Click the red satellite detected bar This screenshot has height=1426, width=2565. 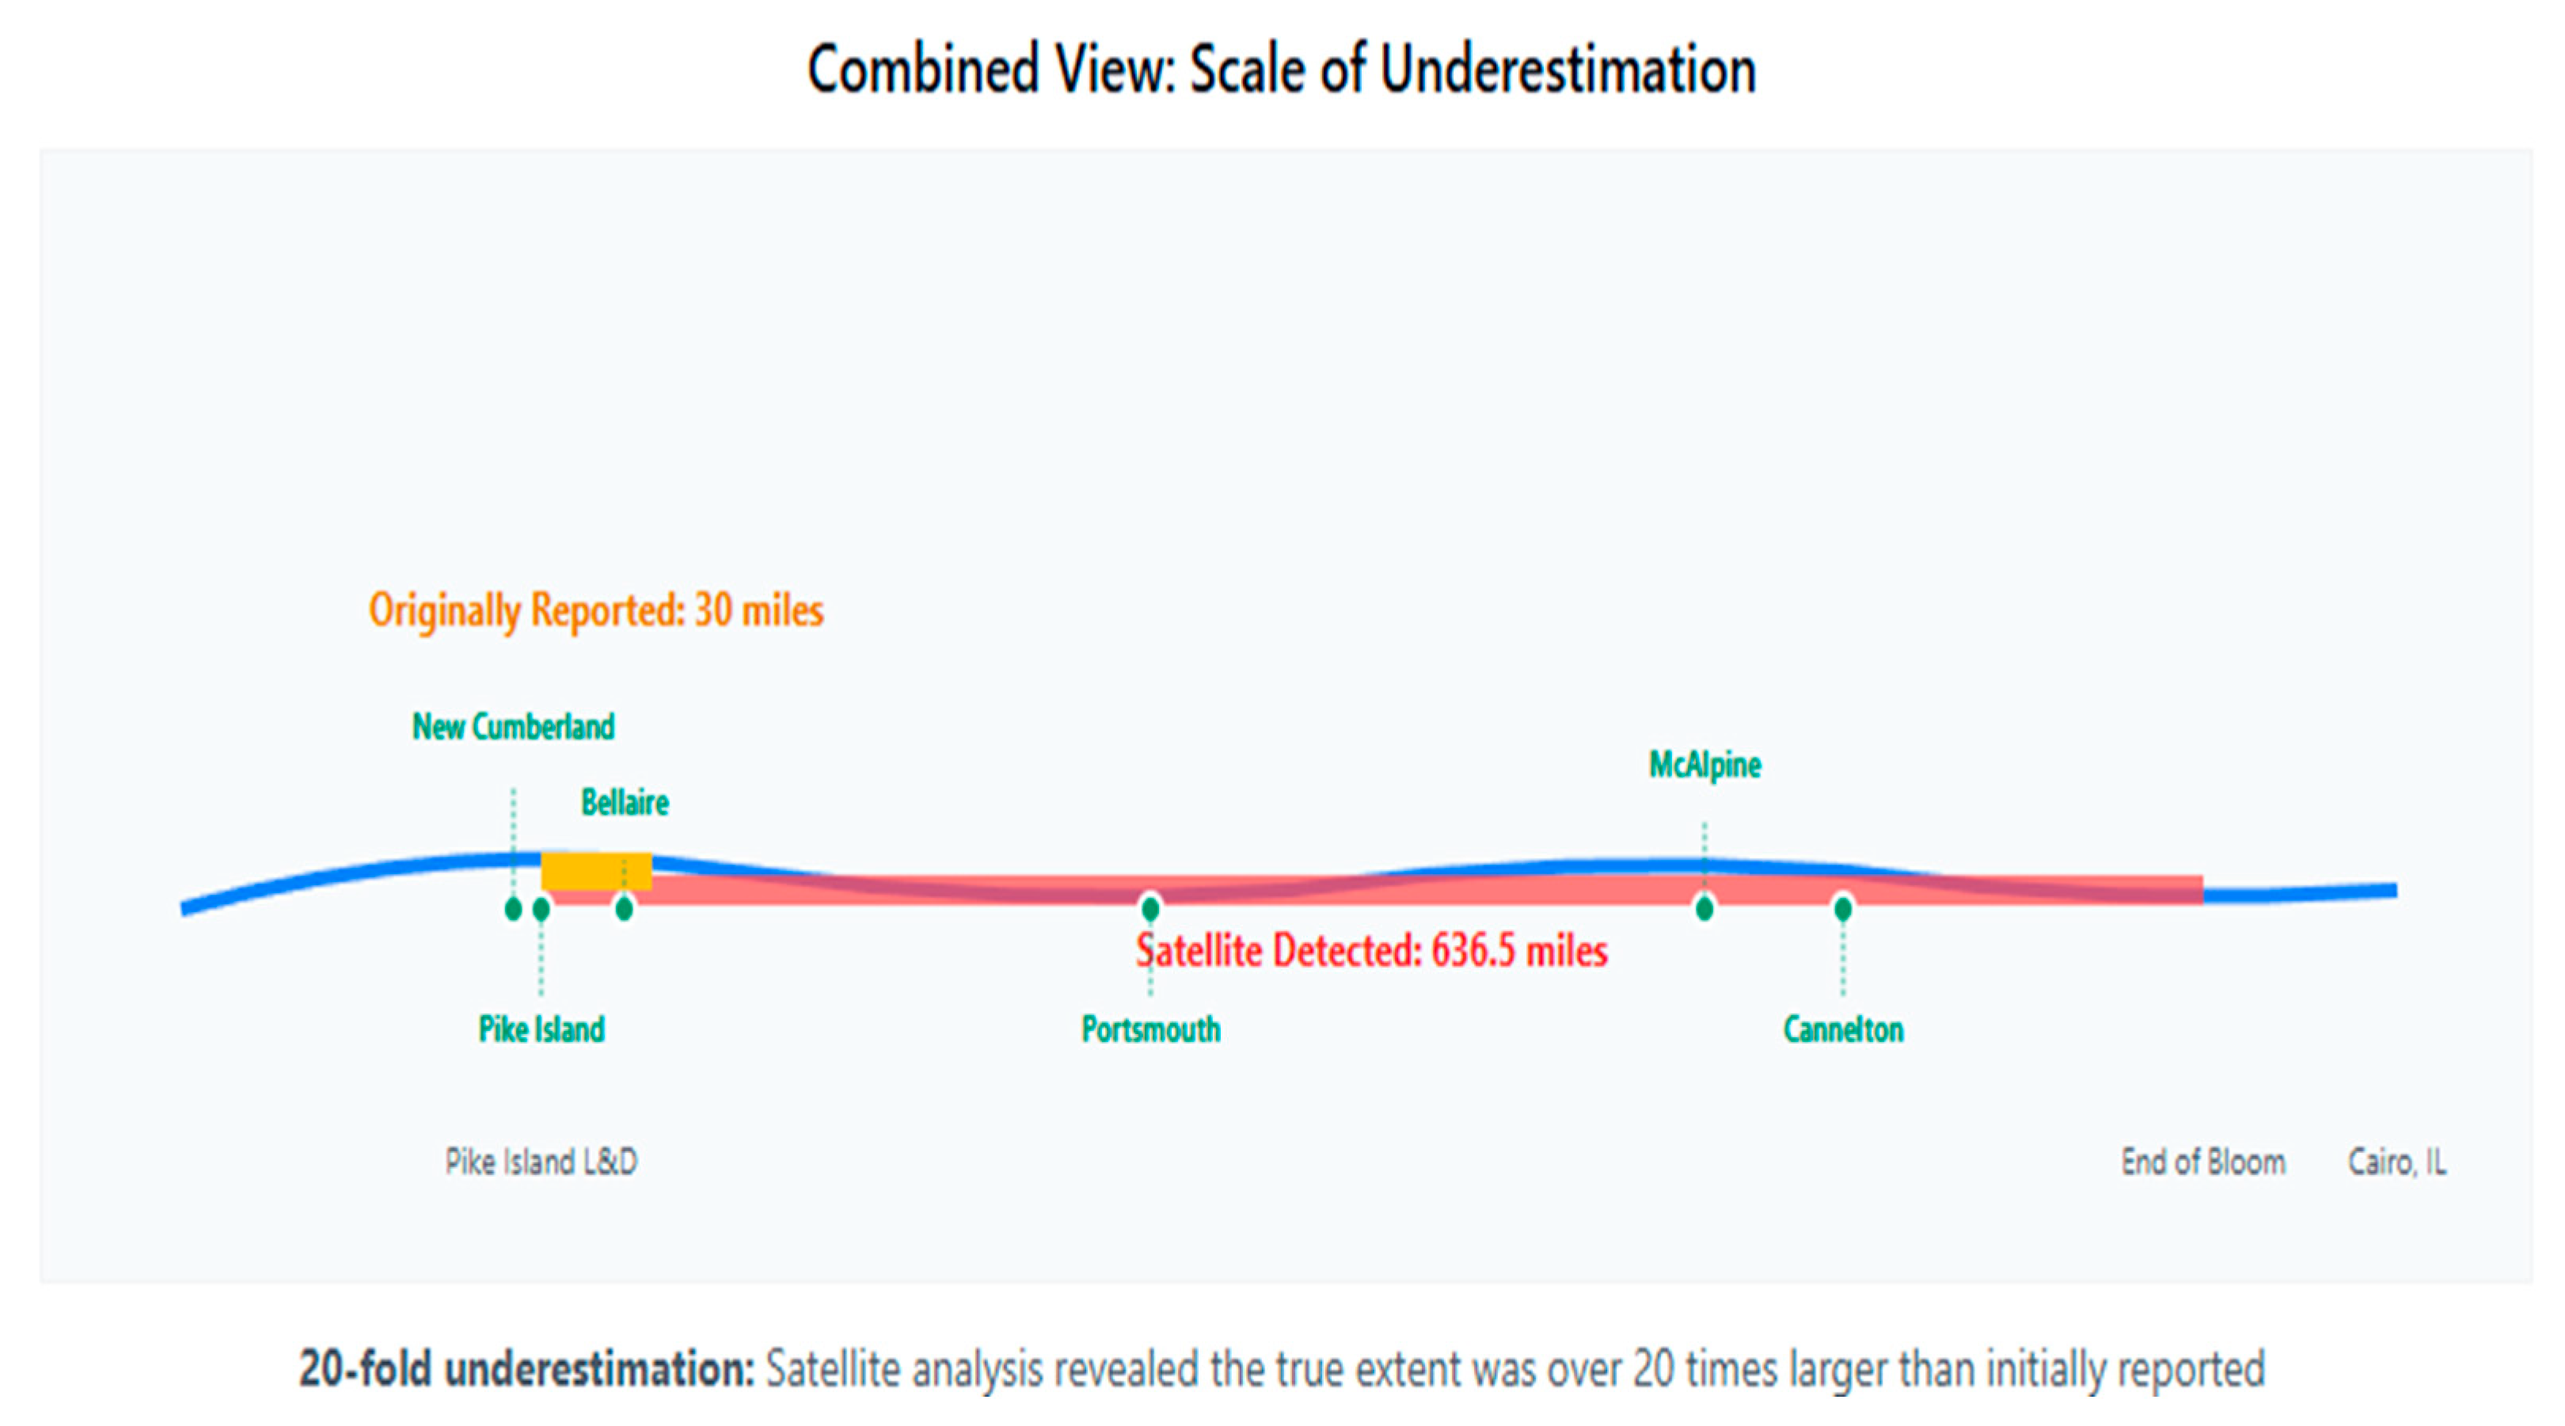[1394, 888]
